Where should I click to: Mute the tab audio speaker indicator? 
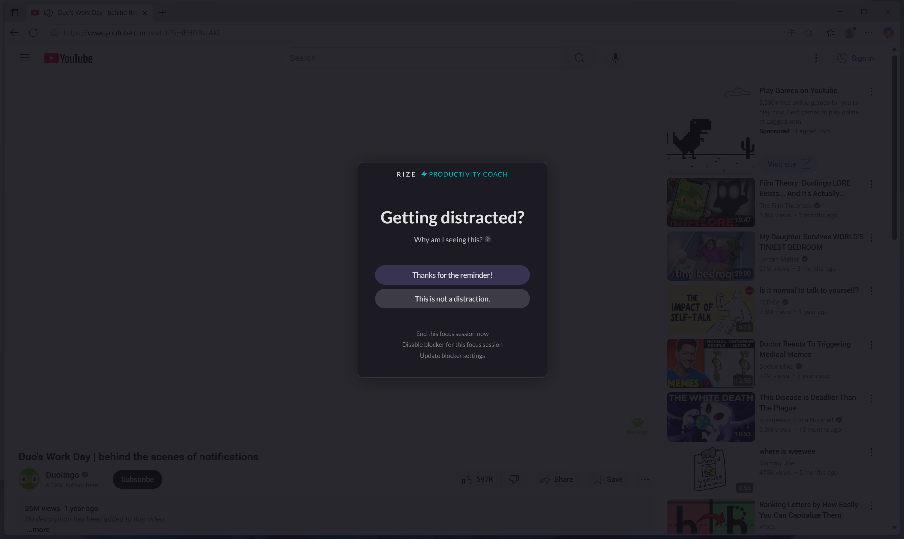[x=48, y=12]
